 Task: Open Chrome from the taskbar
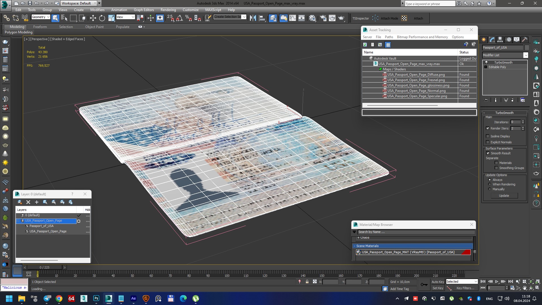(59, 298)
